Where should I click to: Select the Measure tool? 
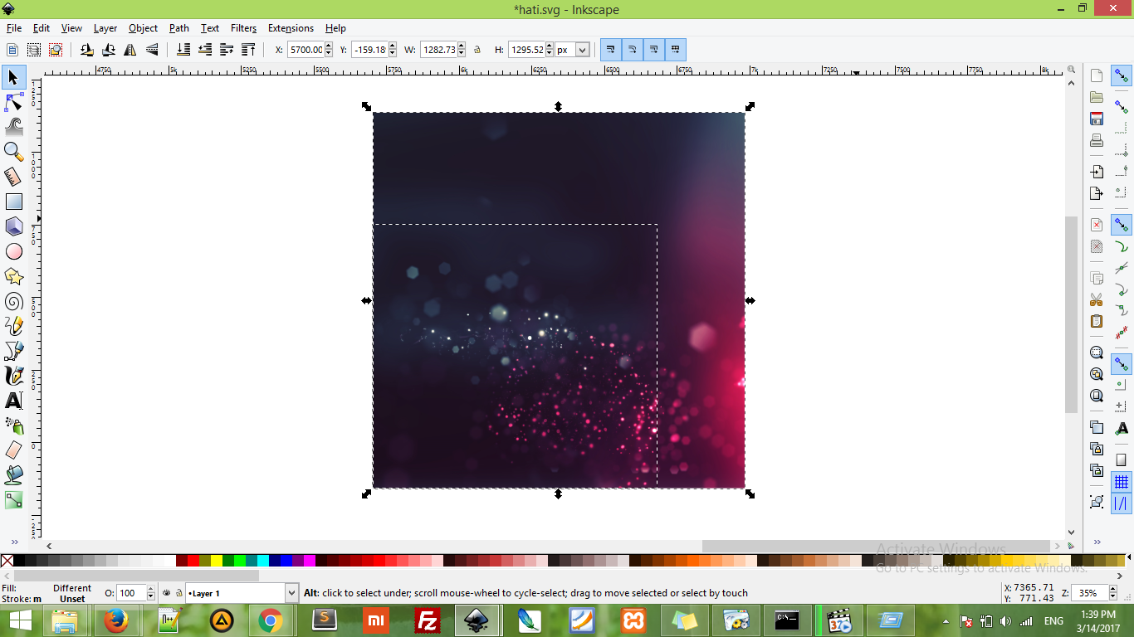(x=13, y=177)
